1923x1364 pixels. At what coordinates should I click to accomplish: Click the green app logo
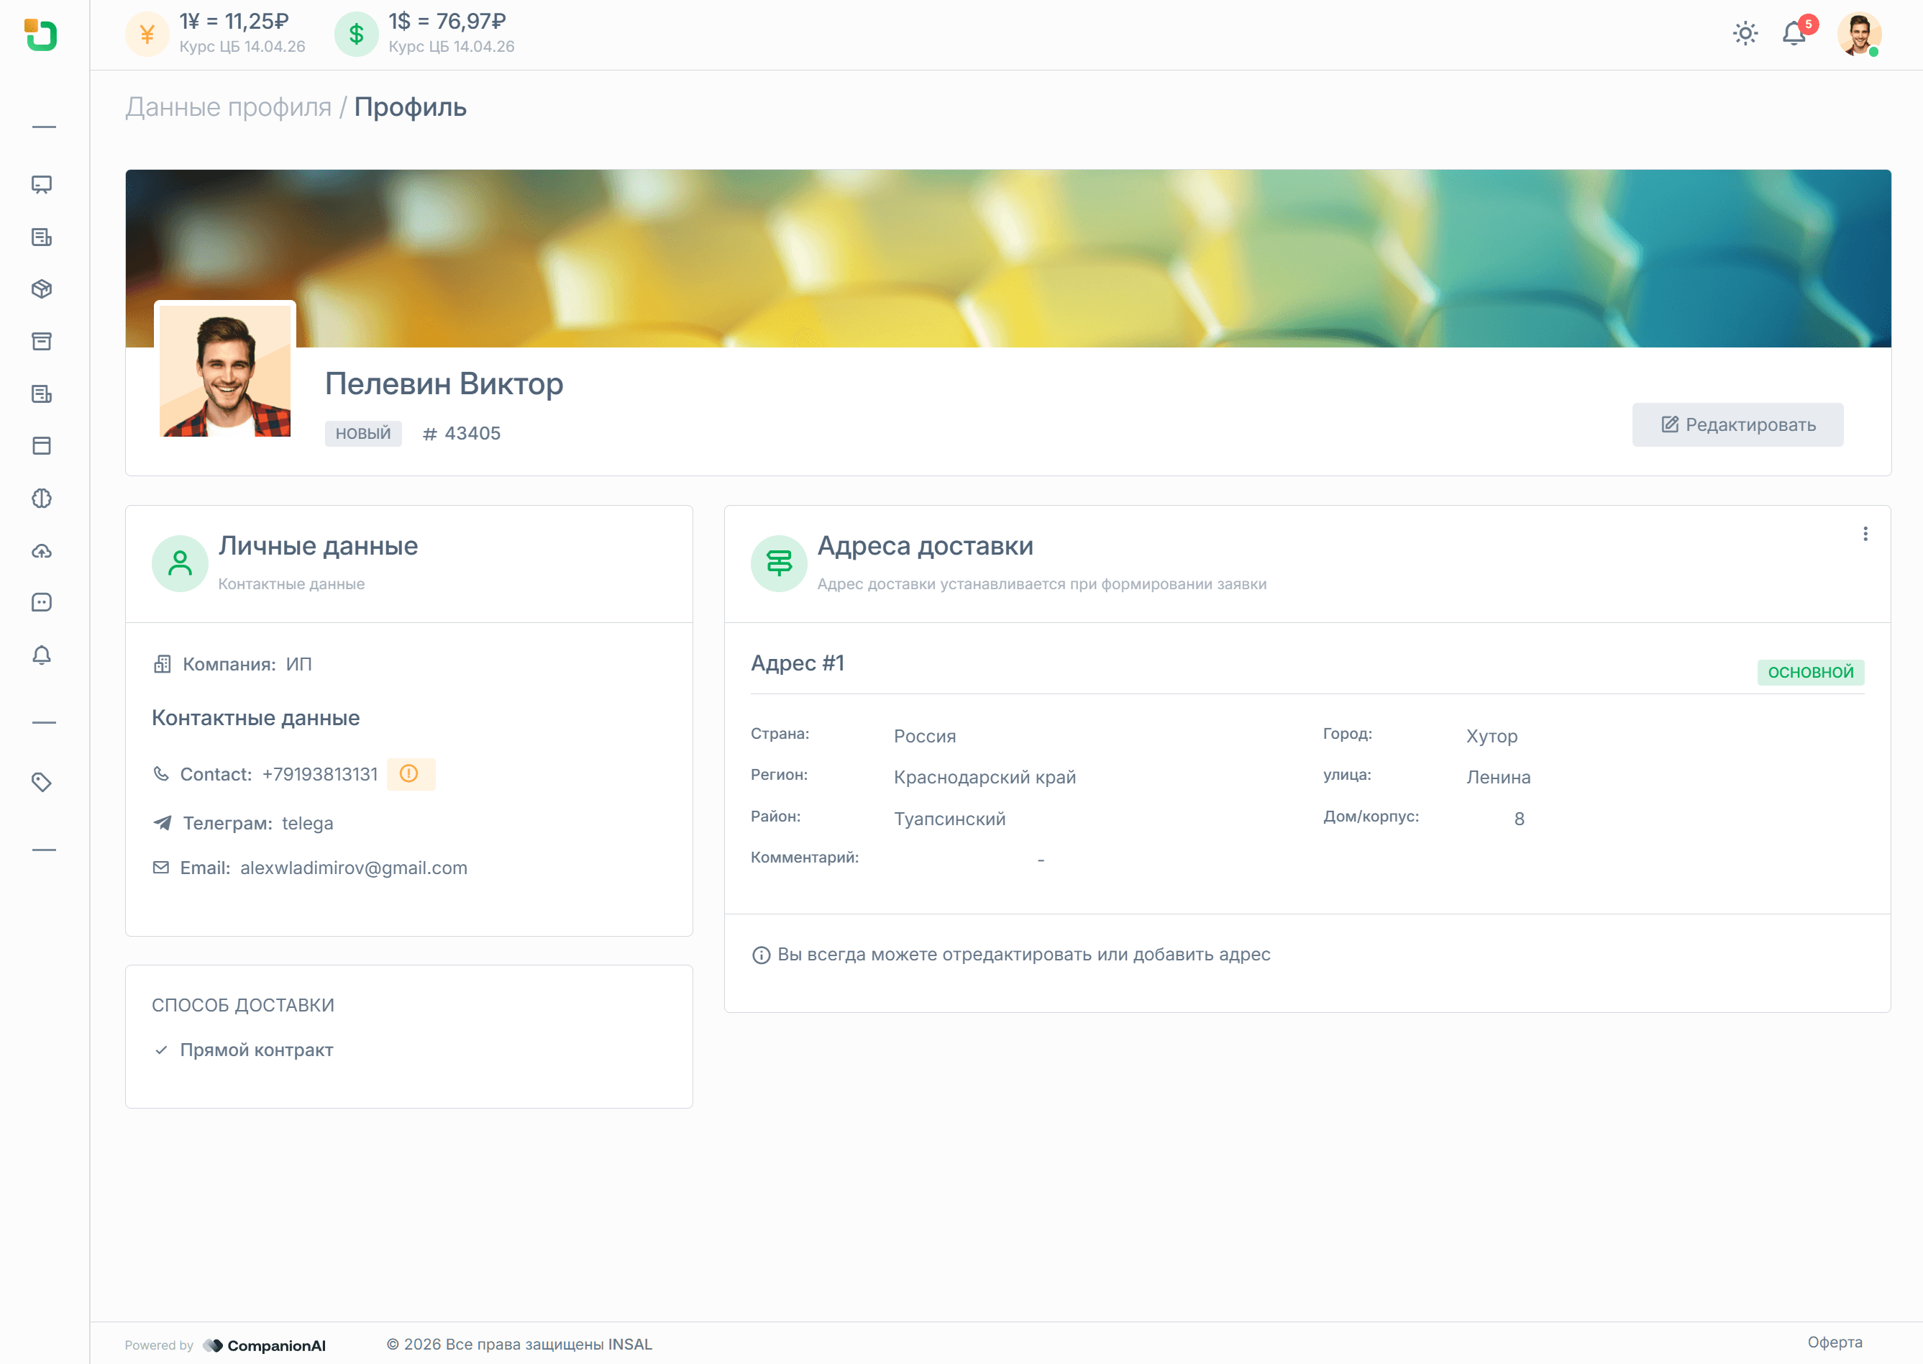click(x=41, y=35)
